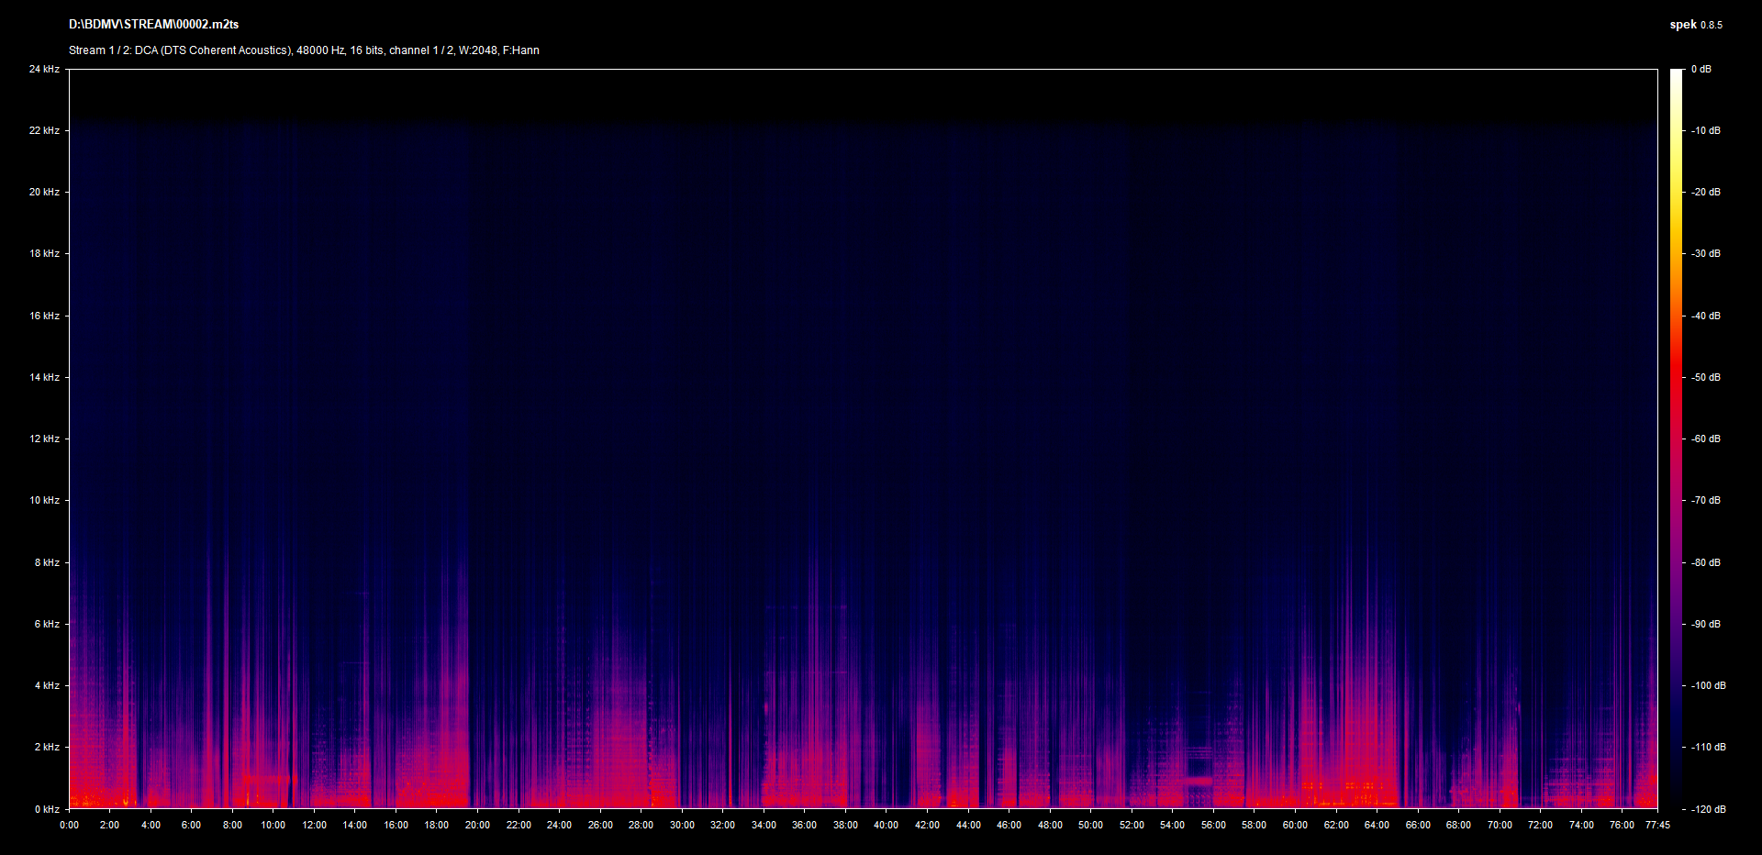Click the 30:00 time axis marker

pyautogui.click(x=682, y=825)
